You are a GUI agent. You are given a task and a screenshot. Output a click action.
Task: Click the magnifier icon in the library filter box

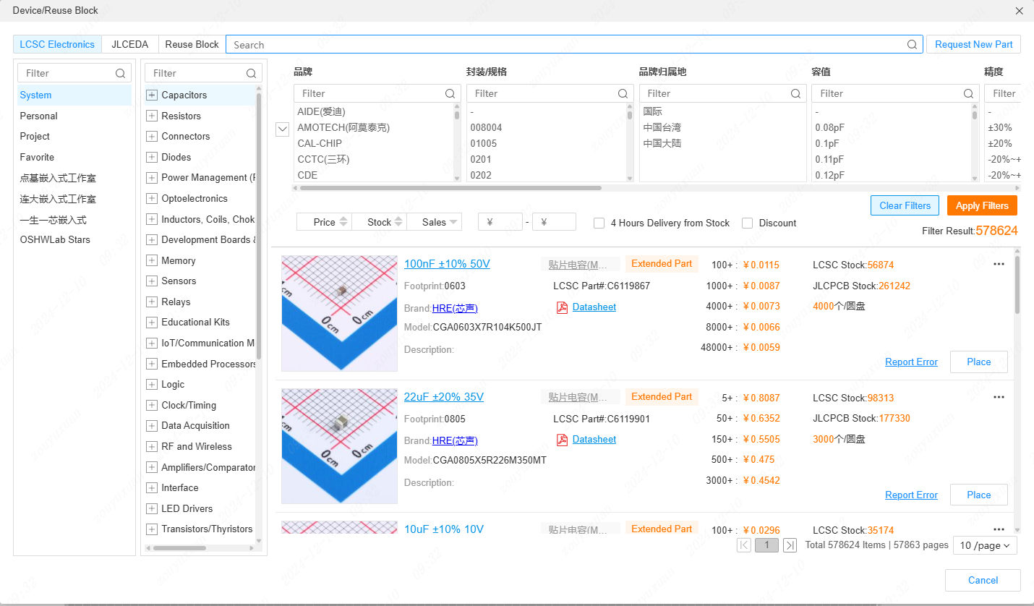(x=120, y=73)
